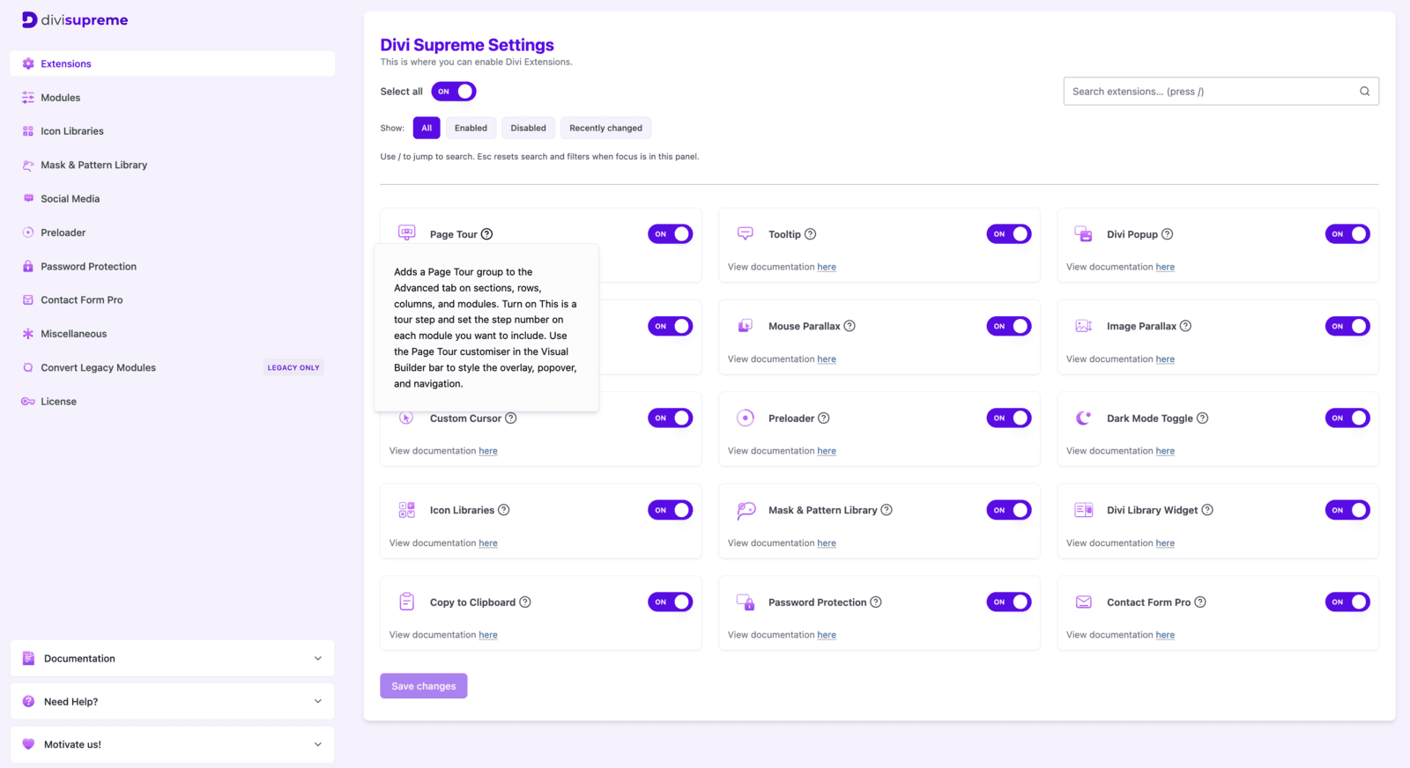
Task: Click Dark Mode Toggle help icon
Action: tap(1202, 418)
